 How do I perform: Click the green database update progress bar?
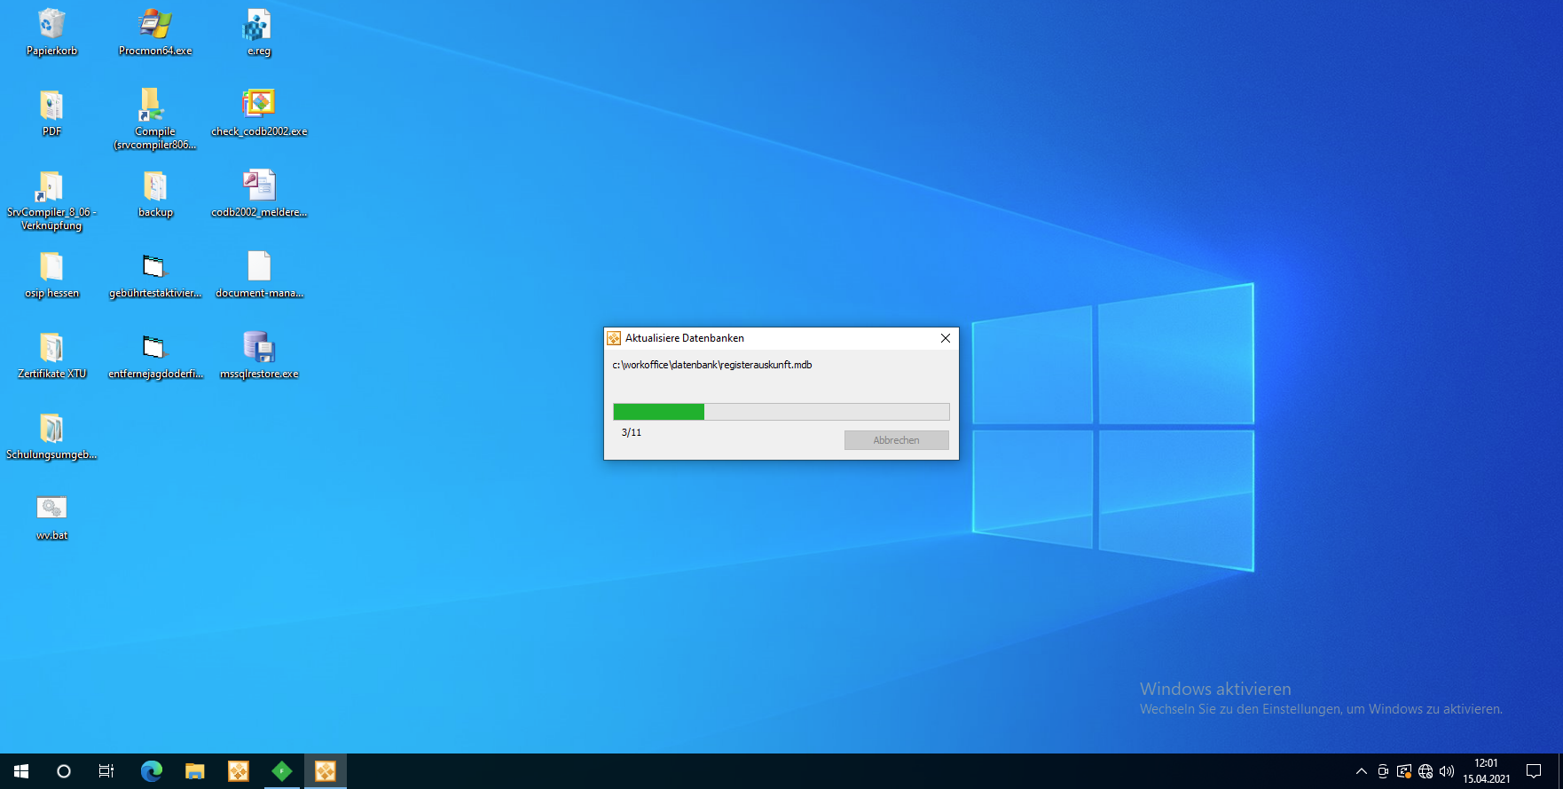click(781, 412)
